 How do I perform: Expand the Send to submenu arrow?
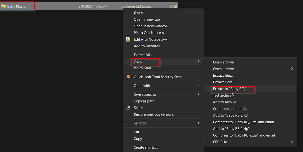click(x=198, y=123)
